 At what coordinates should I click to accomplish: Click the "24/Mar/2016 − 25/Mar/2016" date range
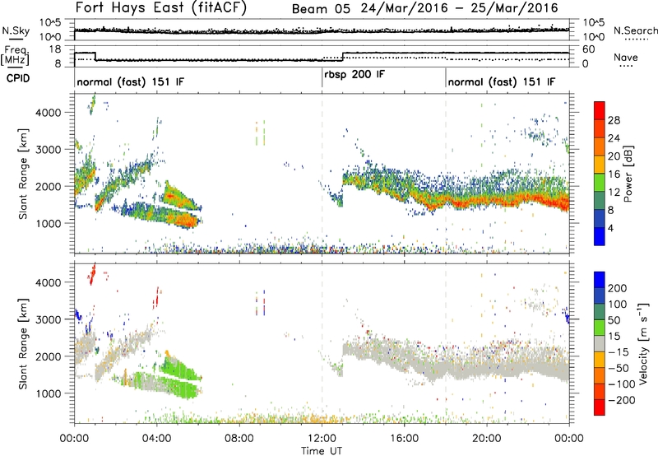460,8
